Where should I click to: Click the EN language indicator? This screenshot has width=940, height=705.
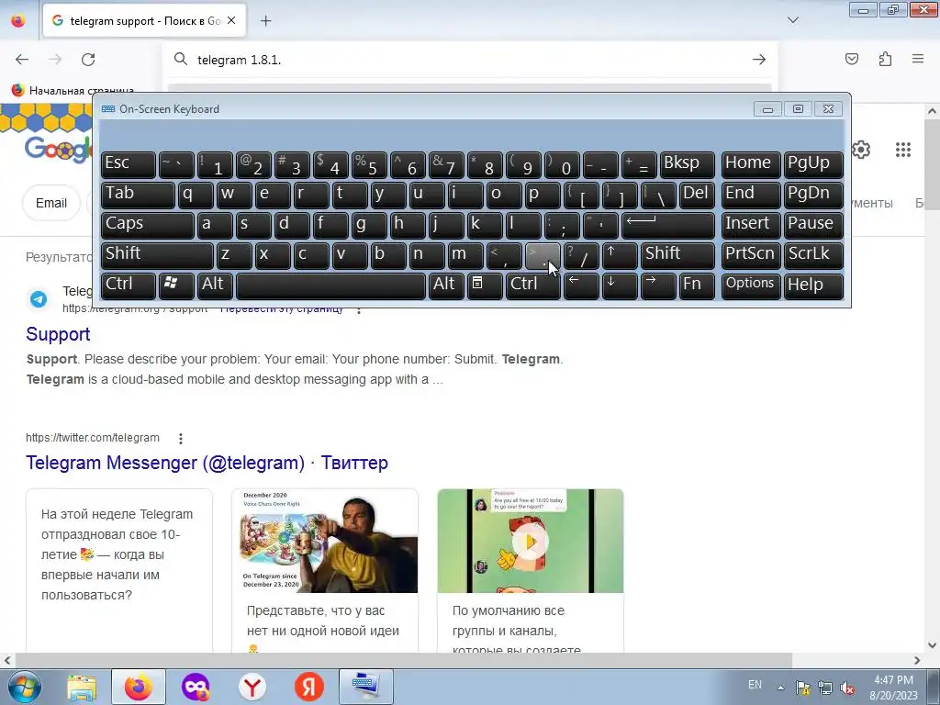pos(755,685)
